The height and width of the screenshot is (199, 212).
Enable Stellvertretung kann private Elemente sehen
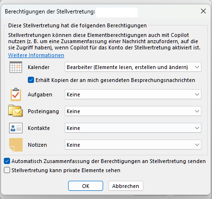point(7,170)
